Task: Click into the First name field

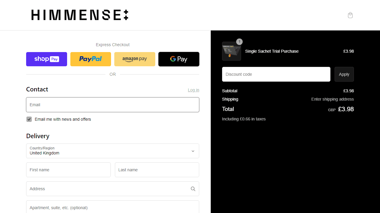Action: click(x=68, y=170)
